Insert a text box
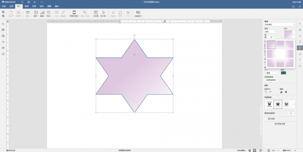Image resolution: width=303 pixels, height=152 pixels. [96, 13]
